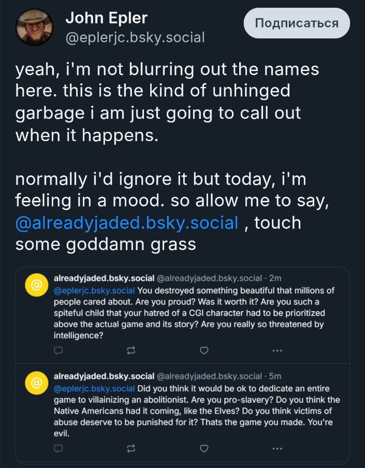The height and width of the screenshot is (468, 365).
Task: Open the @eplerjc.bsky.social handle under the name
Action: coord(135,37)
